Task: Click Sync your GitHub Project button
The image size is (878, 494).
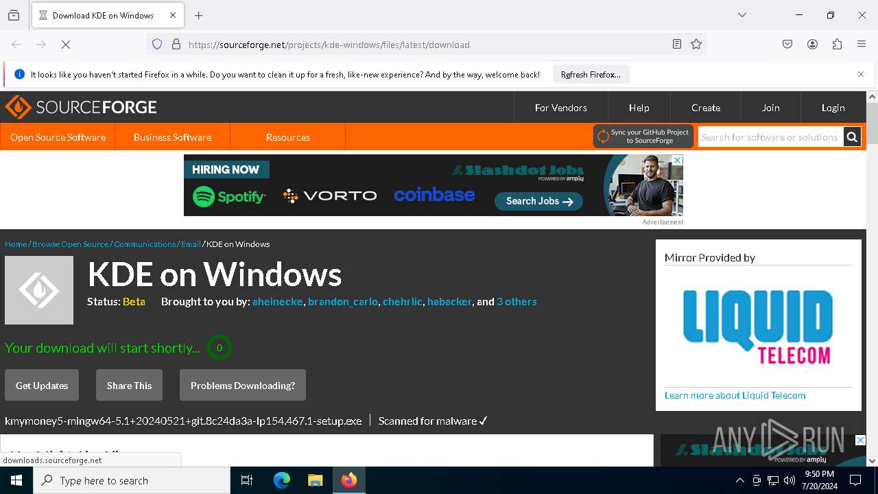Action: point(643,137)
